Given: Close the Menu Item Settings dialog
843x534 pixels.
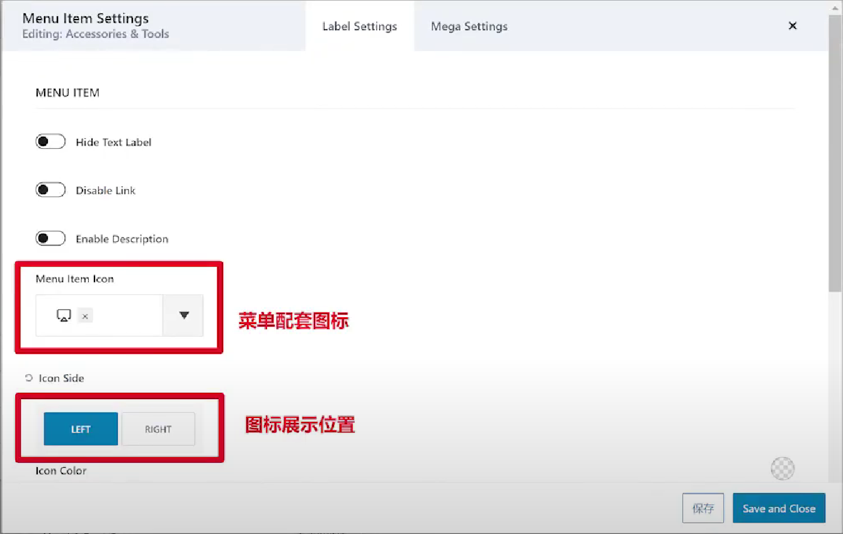Looking at the screenshot, I should pos(793,26).
